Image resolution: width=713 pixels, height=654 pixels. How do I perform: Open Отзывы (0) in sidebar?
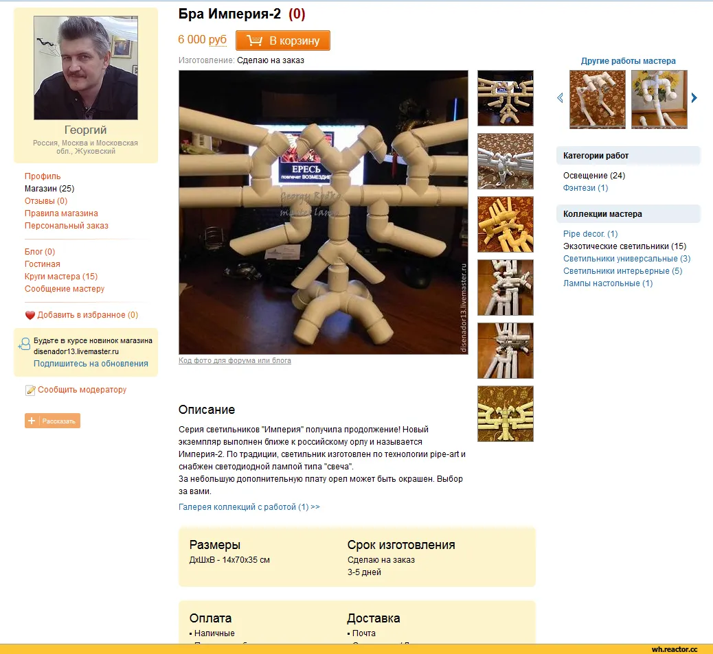(46, 201)
